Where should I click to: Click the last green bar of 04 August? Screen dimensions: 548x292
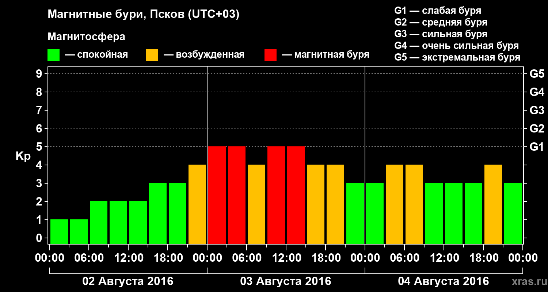513,213
